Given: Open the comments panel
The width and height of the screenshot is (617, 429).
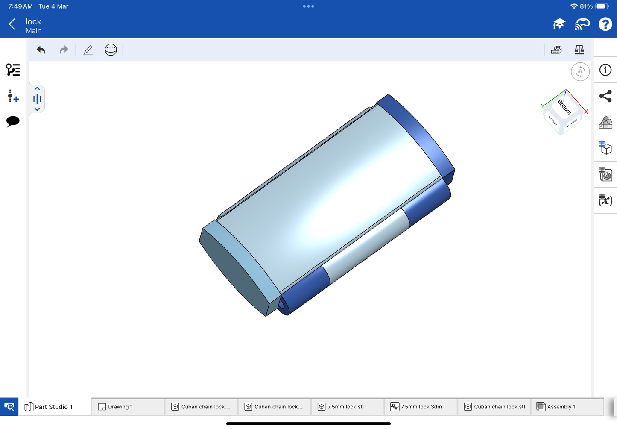Looking at the screenshot, I should pyautogui.click(x=13, y=121).
